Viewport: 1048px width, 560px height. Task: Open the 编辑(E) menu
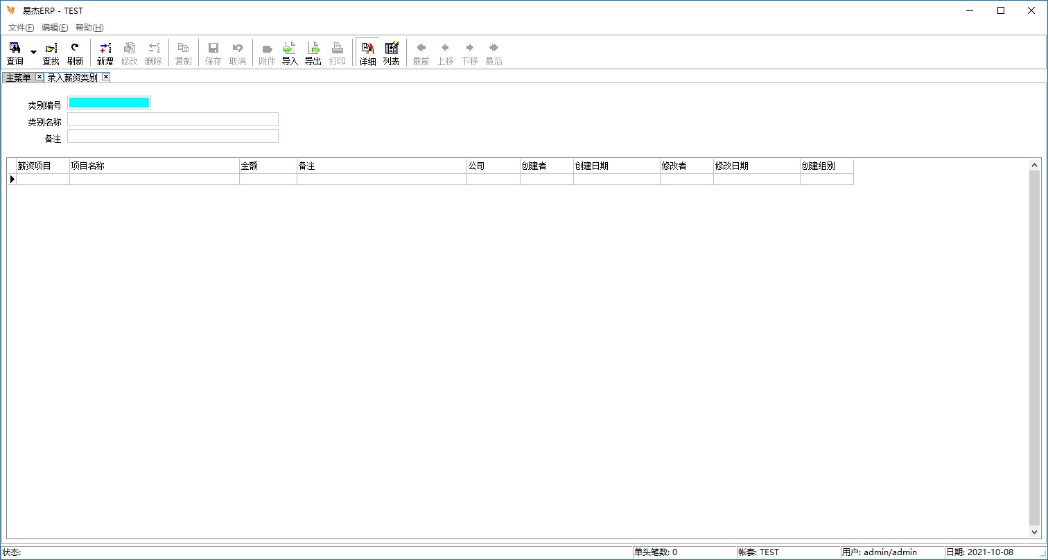click(55, 28)
